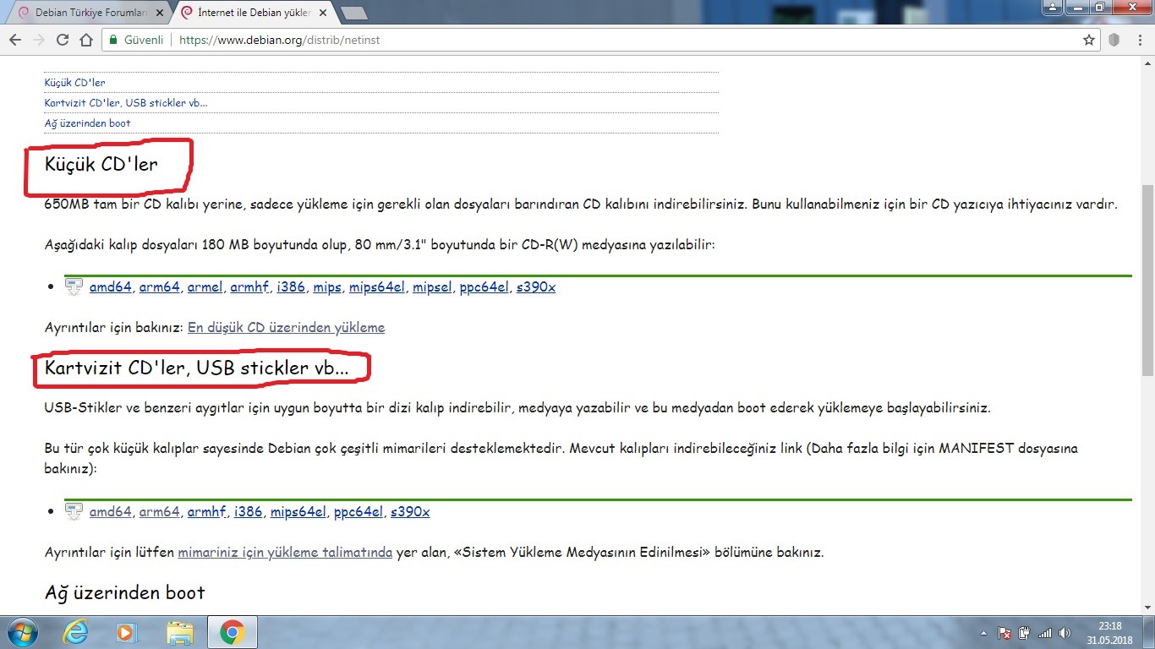The width and height of the screenshot is (1155, 649).
Task: Click the Show desktop strip in taskbar
Action: pyautogui.click(x=1149, y=632)
